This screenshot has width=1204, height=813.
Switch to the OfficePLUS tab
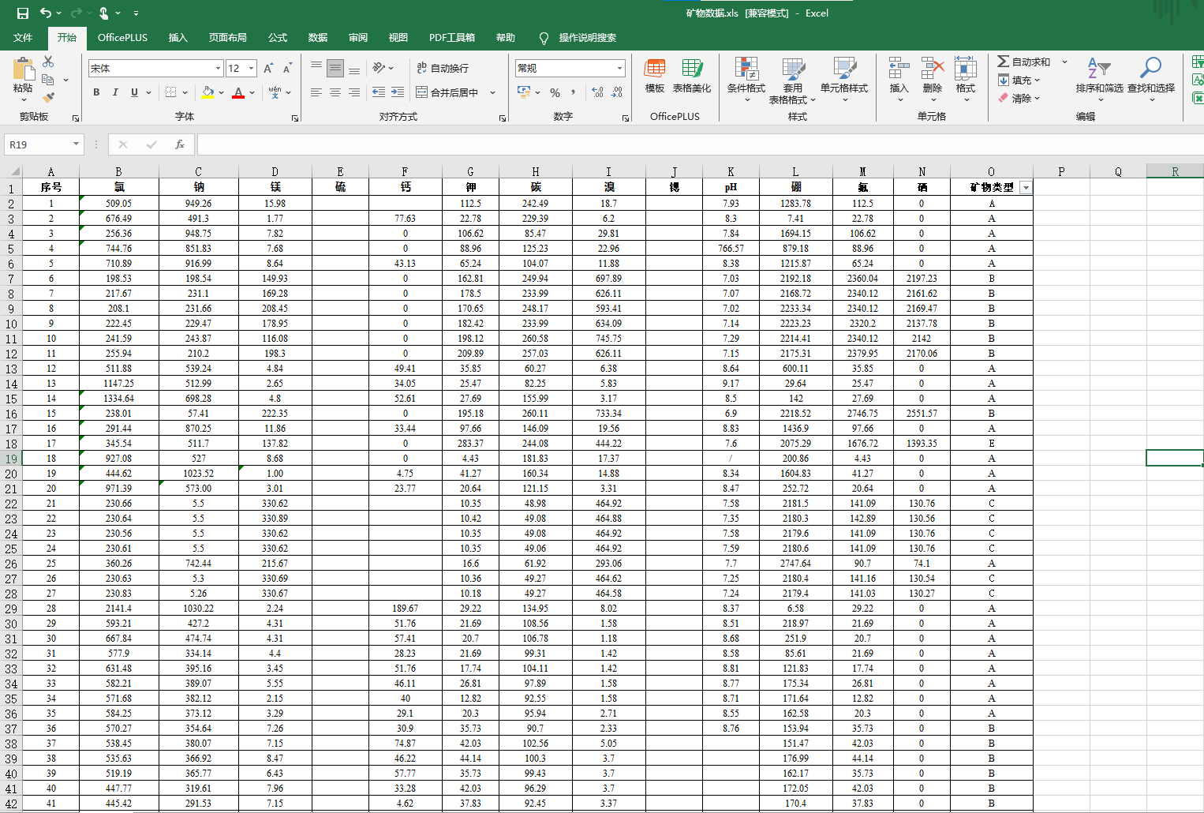click(122, 37)
